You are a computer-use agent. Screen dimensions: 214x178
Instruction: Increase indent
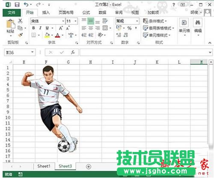(91, 35)
